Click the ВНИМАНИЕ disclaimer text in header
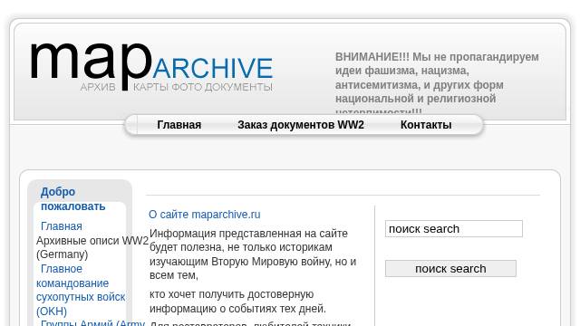Image resolution: width=580 pixels, height=326 pixels. (437, 83)
